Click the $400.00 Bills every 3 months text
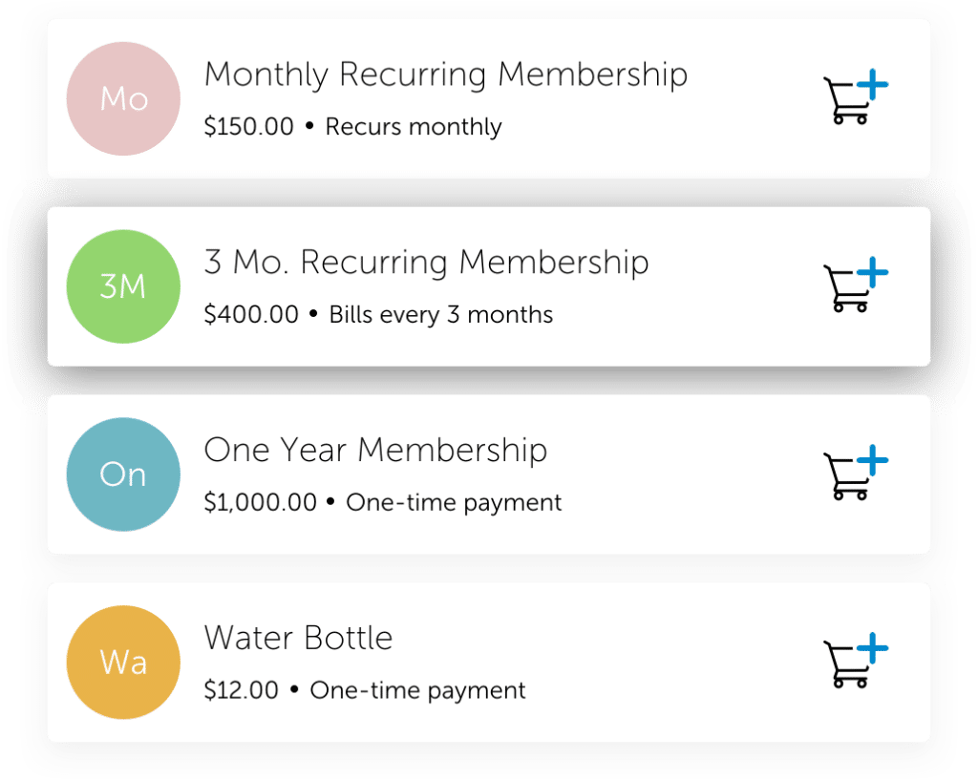The width and height of the screenshot is (978, 780). [378, 315]
